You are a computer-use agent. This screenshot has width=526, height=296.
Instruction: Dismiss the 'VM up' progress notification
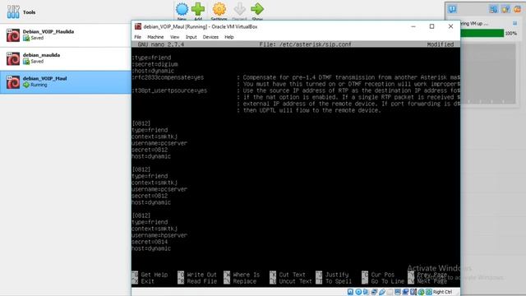tap(515, 23)
